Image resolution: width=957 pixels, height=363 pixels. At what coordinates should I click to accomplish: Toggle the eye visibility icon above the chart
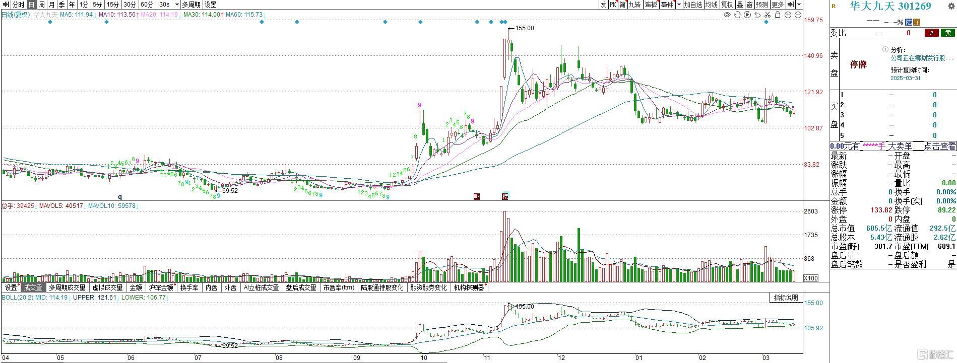click(727, 15)
